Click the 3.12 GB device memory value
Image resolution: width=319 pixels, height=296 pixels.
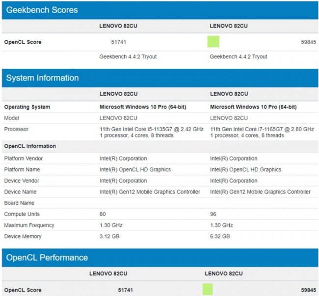pyautogui.click(x=108, y=236)
